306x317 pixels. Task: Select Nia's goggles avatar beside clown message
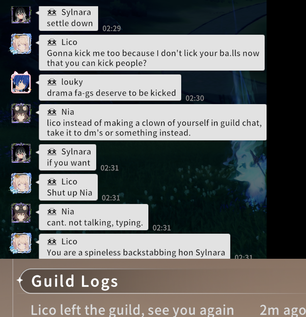tap(21, 113)
